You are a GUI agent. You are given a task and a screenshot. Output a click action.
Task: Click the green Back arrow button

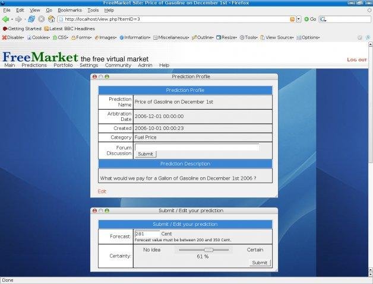(5, 19)
